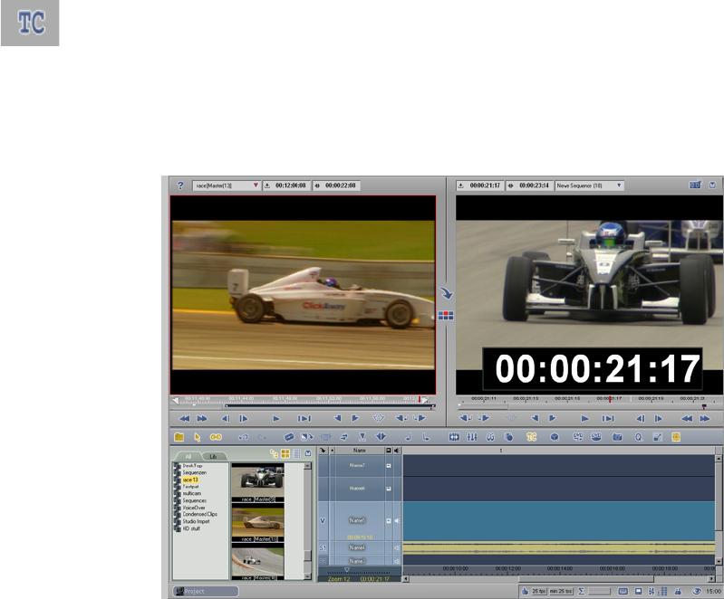Play the source viewer clip
Image resolution: width=724 pixels, height=599 pixels.
[276, 419]
